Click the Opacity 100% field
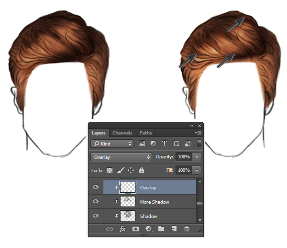This screenshot has height=248, width=287. pyautogui.click(x=184, y=157)
